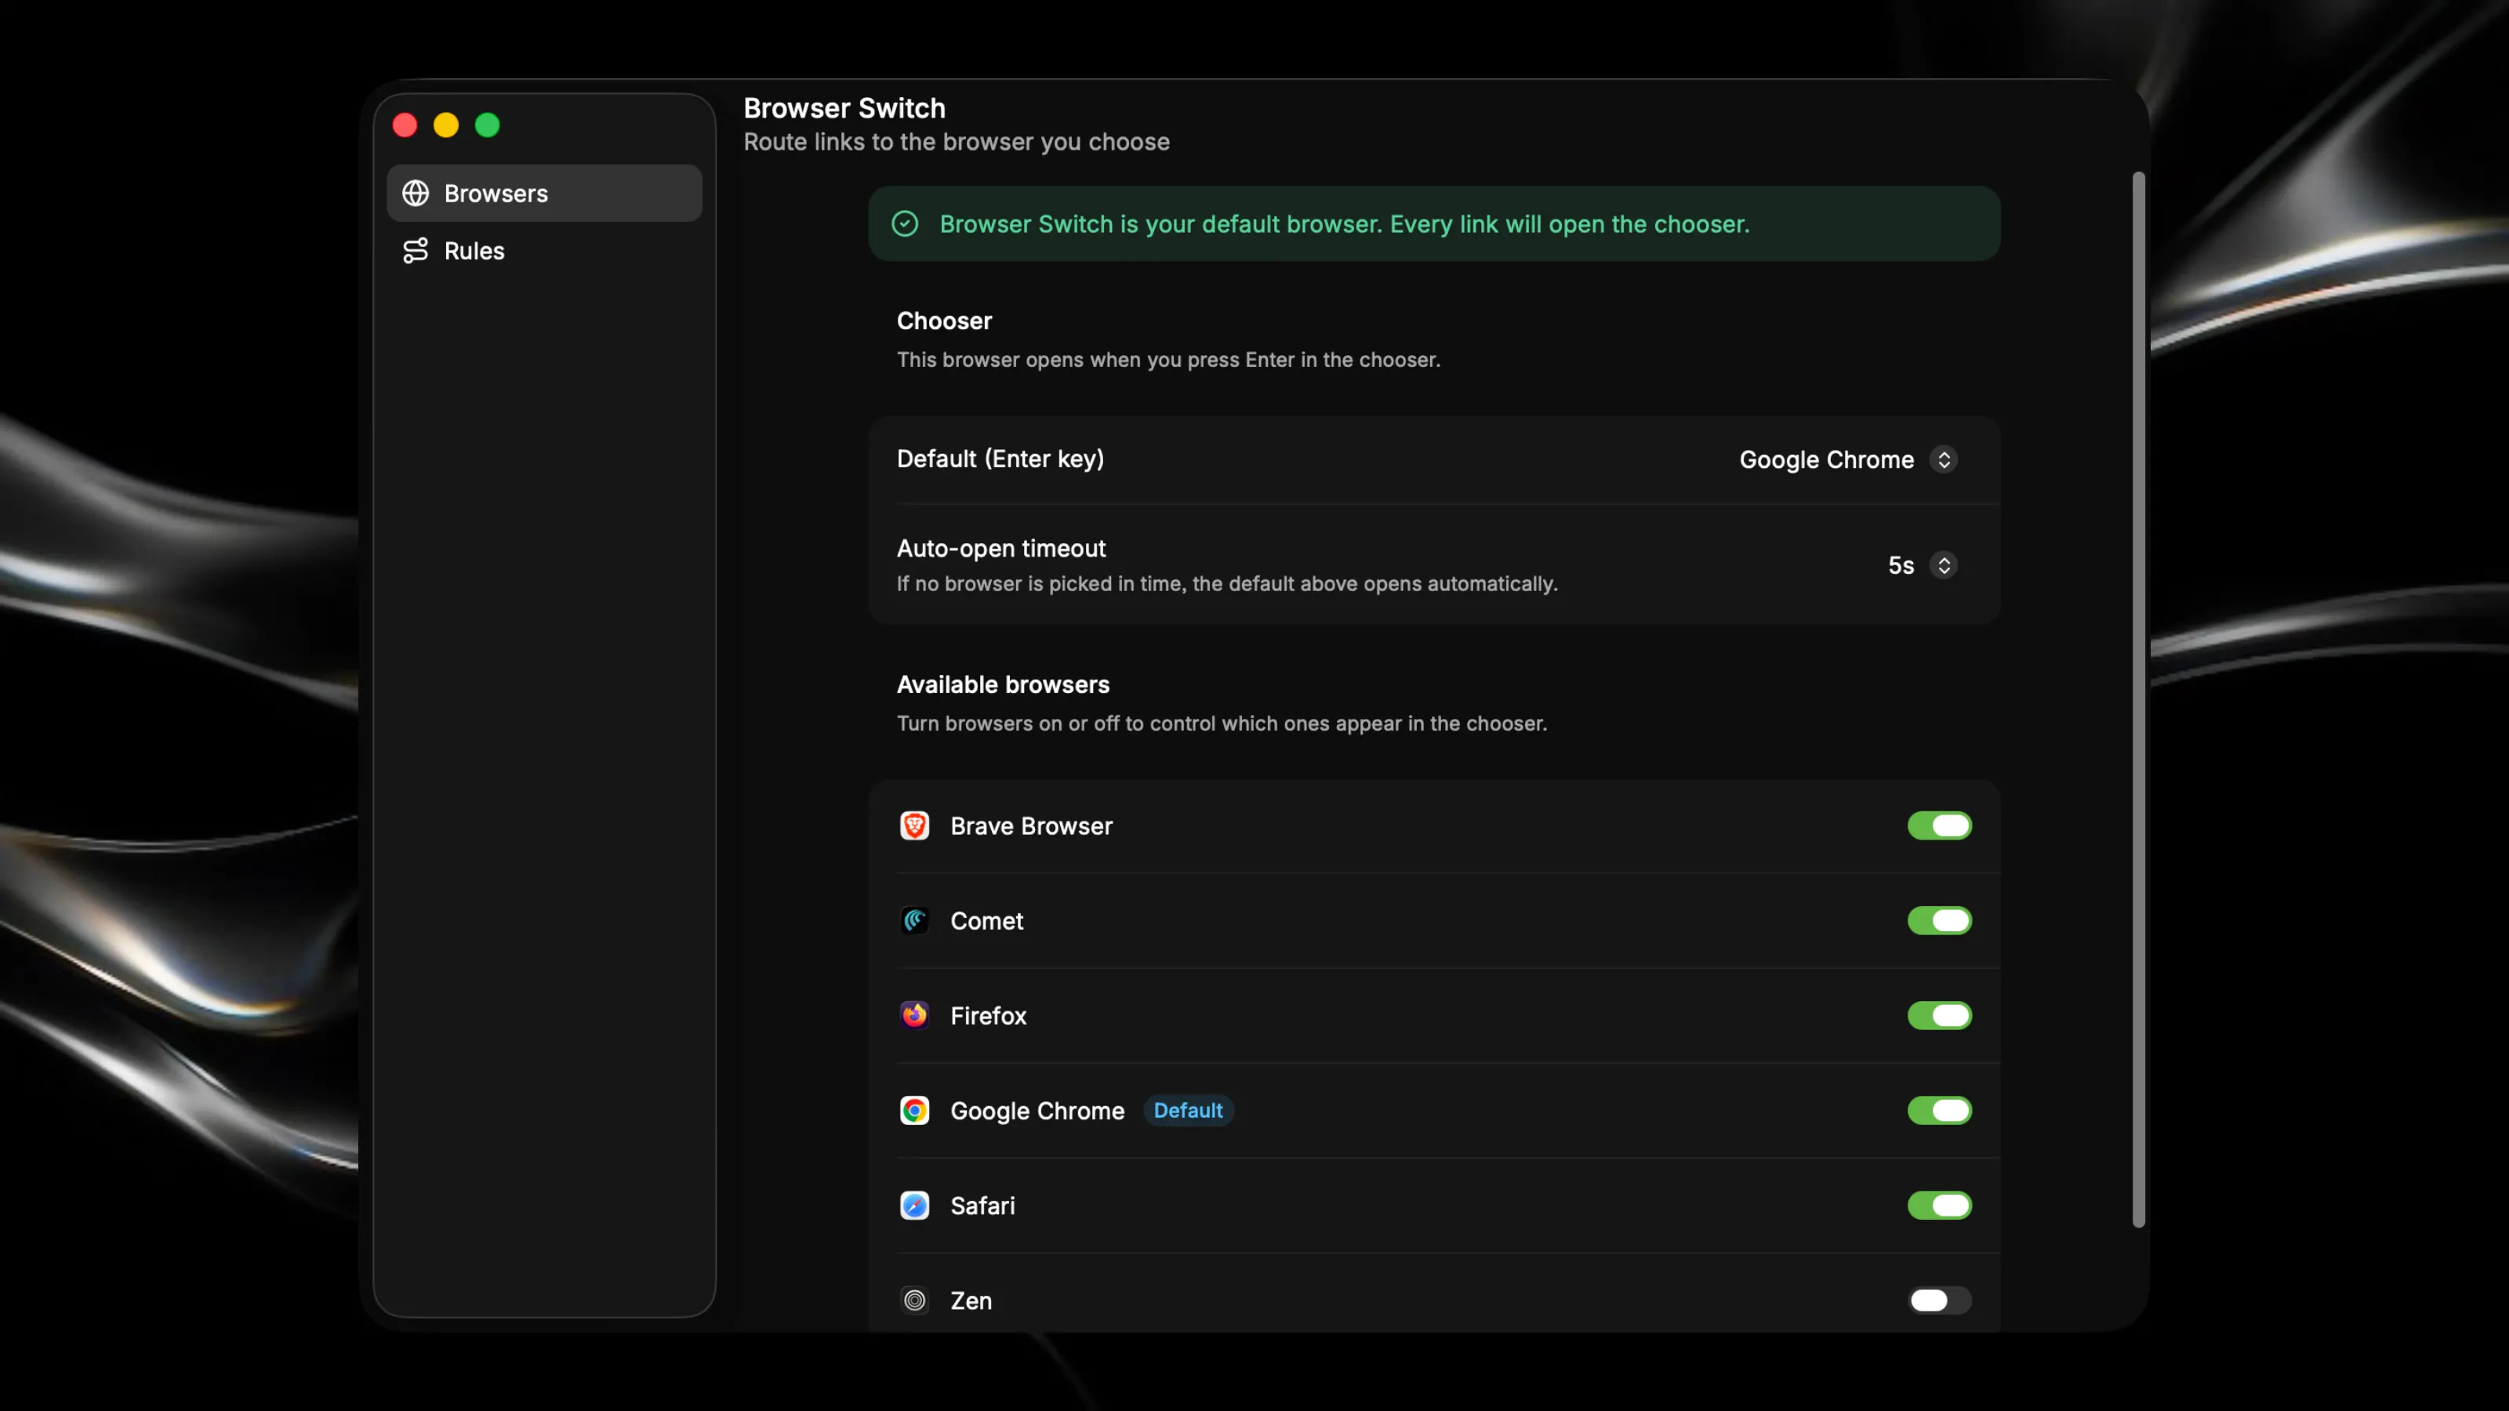Click the green checkmark status icon
The width and height of the screenshot is (2509, 1411).
905,224
